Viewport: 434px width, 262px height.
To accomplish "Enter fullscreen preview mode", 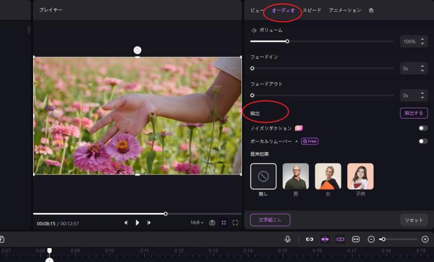I will pyautogui.click(x=236, y=222).
